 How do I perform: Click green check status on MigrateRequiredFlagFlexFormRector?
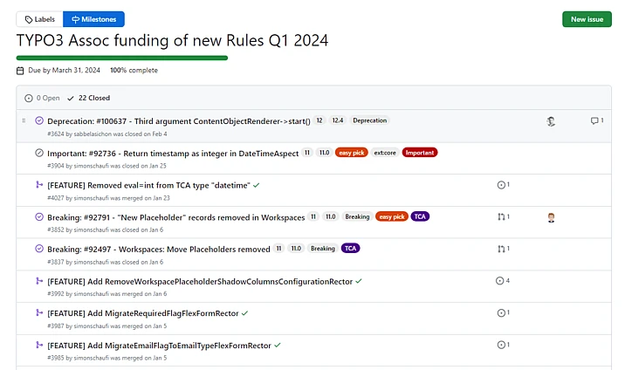245,312
